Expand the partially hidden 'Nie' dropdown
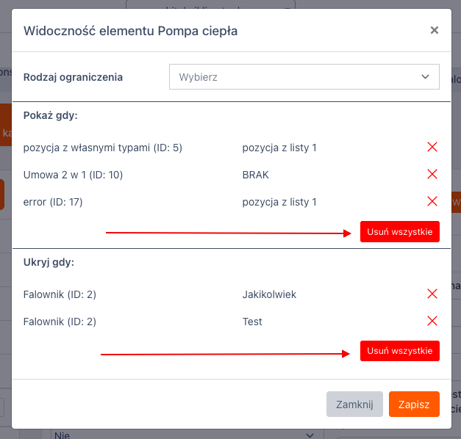 click(184, 435)
